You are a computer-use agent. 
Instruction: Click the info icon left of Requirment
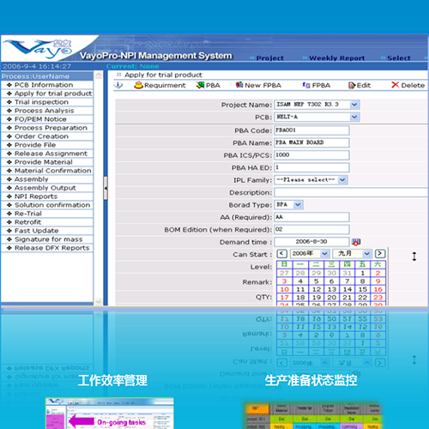[x=118, y=85]
